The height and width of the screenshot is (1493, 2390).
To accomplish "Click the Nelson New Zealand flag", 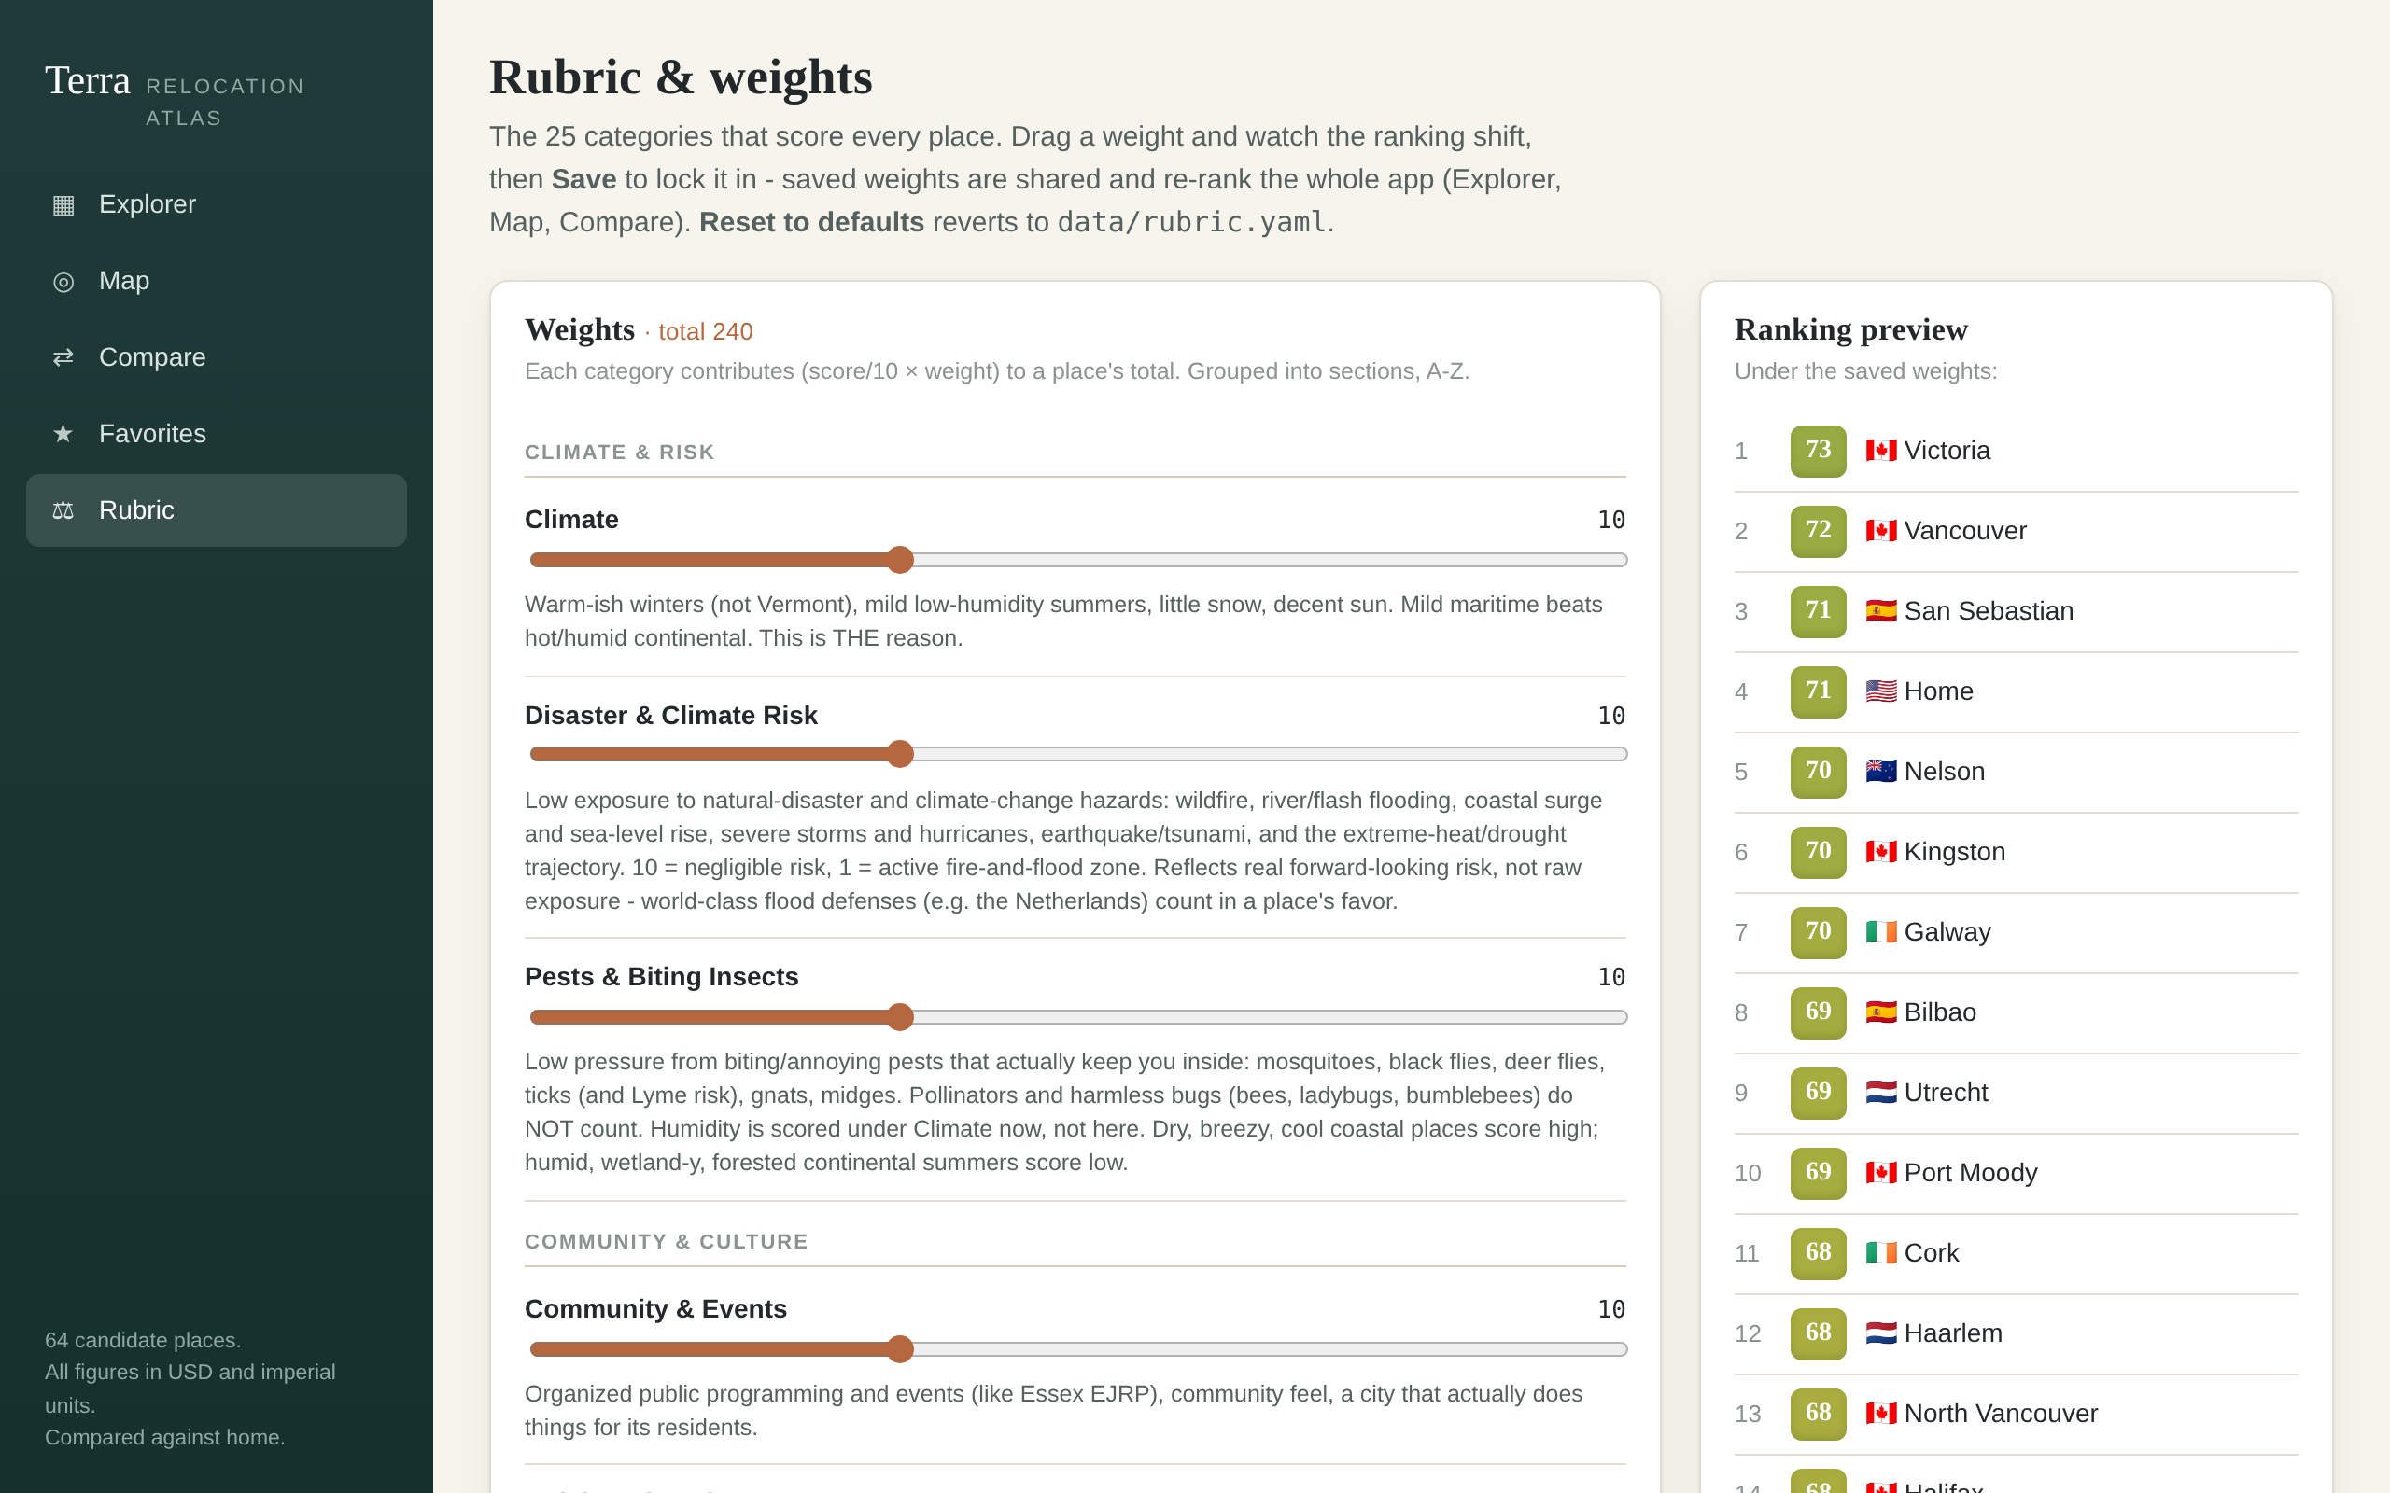I will [x=1880, y=773].
